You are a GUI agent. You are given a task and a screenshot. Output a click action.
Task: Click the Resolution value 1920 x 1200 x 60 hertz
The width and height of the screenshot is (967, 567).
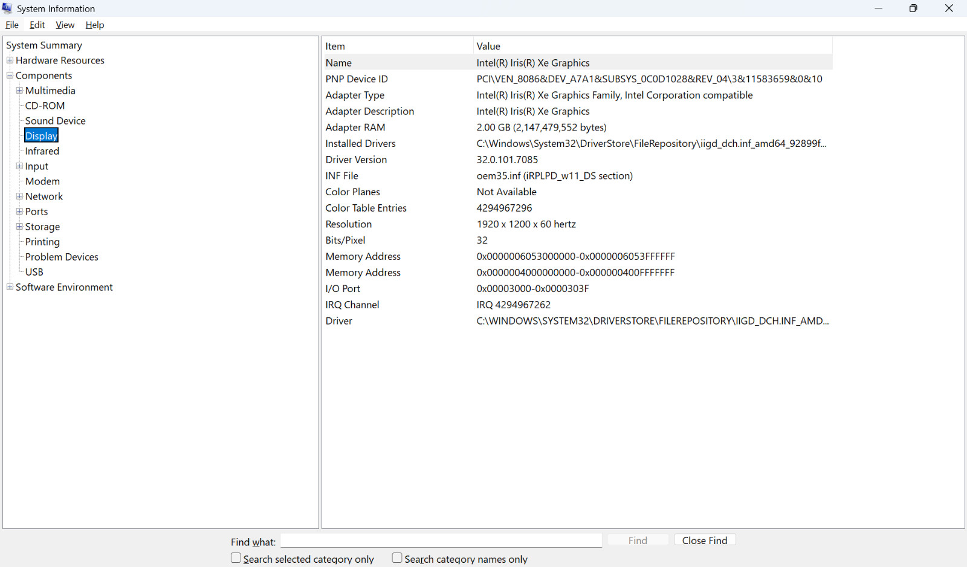(x=526, y=224)
